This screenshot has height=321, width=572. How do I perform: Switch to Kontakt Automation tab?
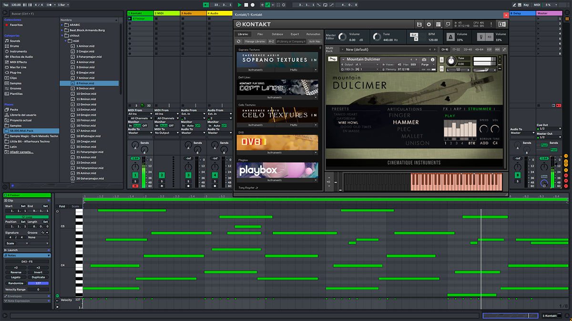point(313,34)
